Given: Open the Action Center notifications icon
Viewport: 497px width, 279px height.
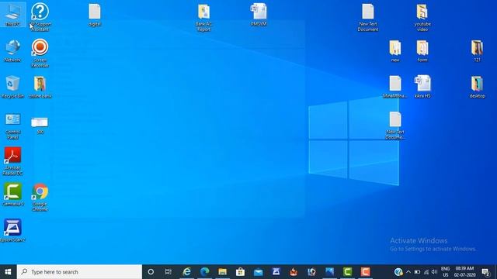Looking at the screenshot, I should click(x=485, y=272).
